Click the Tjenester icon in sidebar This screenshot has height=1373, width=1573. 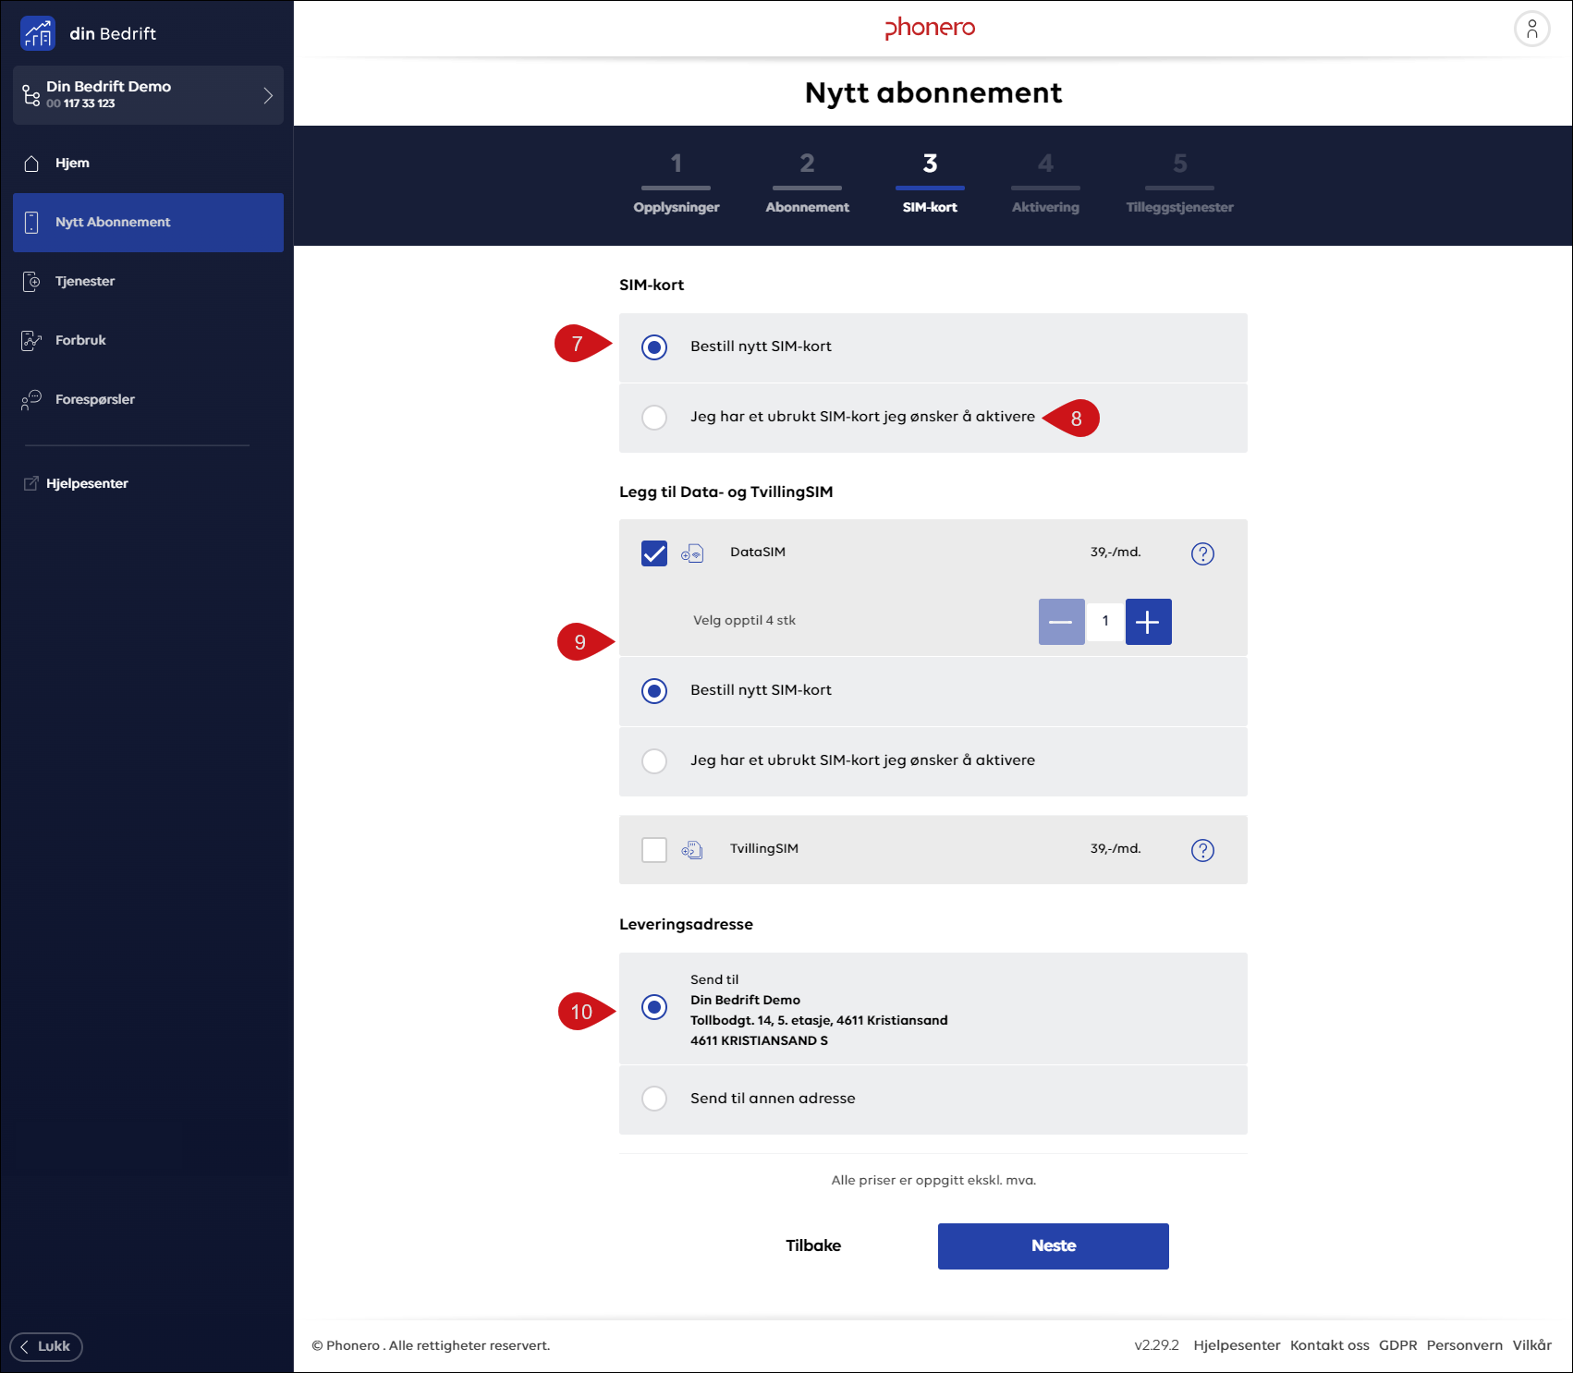31,281
